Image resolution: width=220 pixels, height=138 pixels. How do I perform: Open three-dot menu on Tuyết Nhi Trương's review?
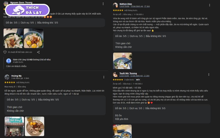click(209, 75)
